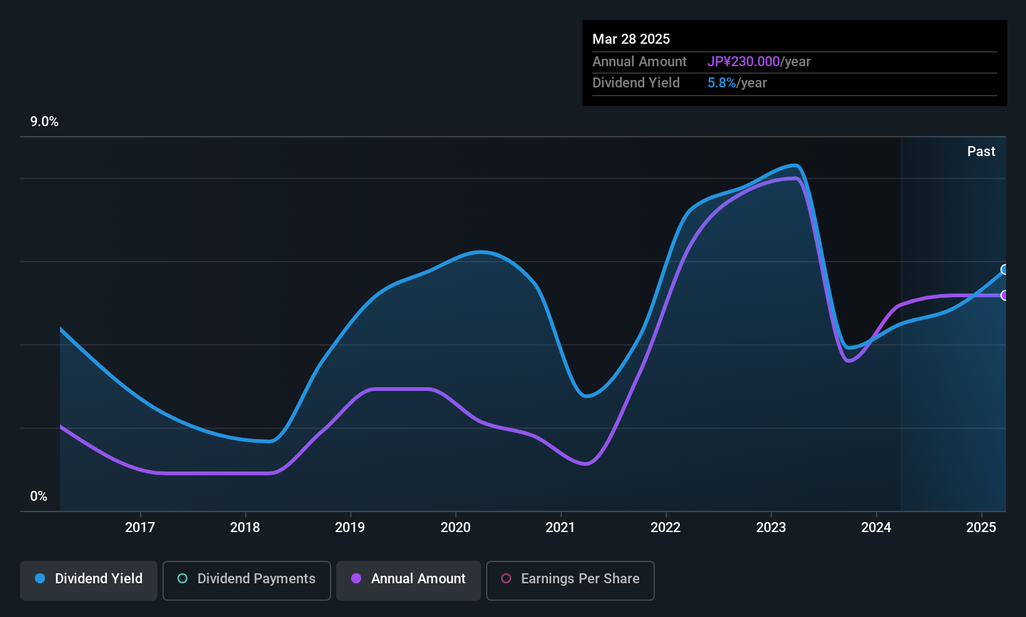Click the 2017 x-axis label
Screen dimensions: 1026x617
[x=140, y=528]
